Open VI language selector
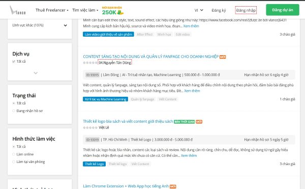This screenshot has height=189, width=305. (199, 10)
